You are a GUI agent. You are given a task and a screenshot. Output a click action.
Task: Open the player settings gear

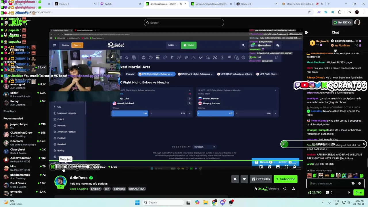295,167
